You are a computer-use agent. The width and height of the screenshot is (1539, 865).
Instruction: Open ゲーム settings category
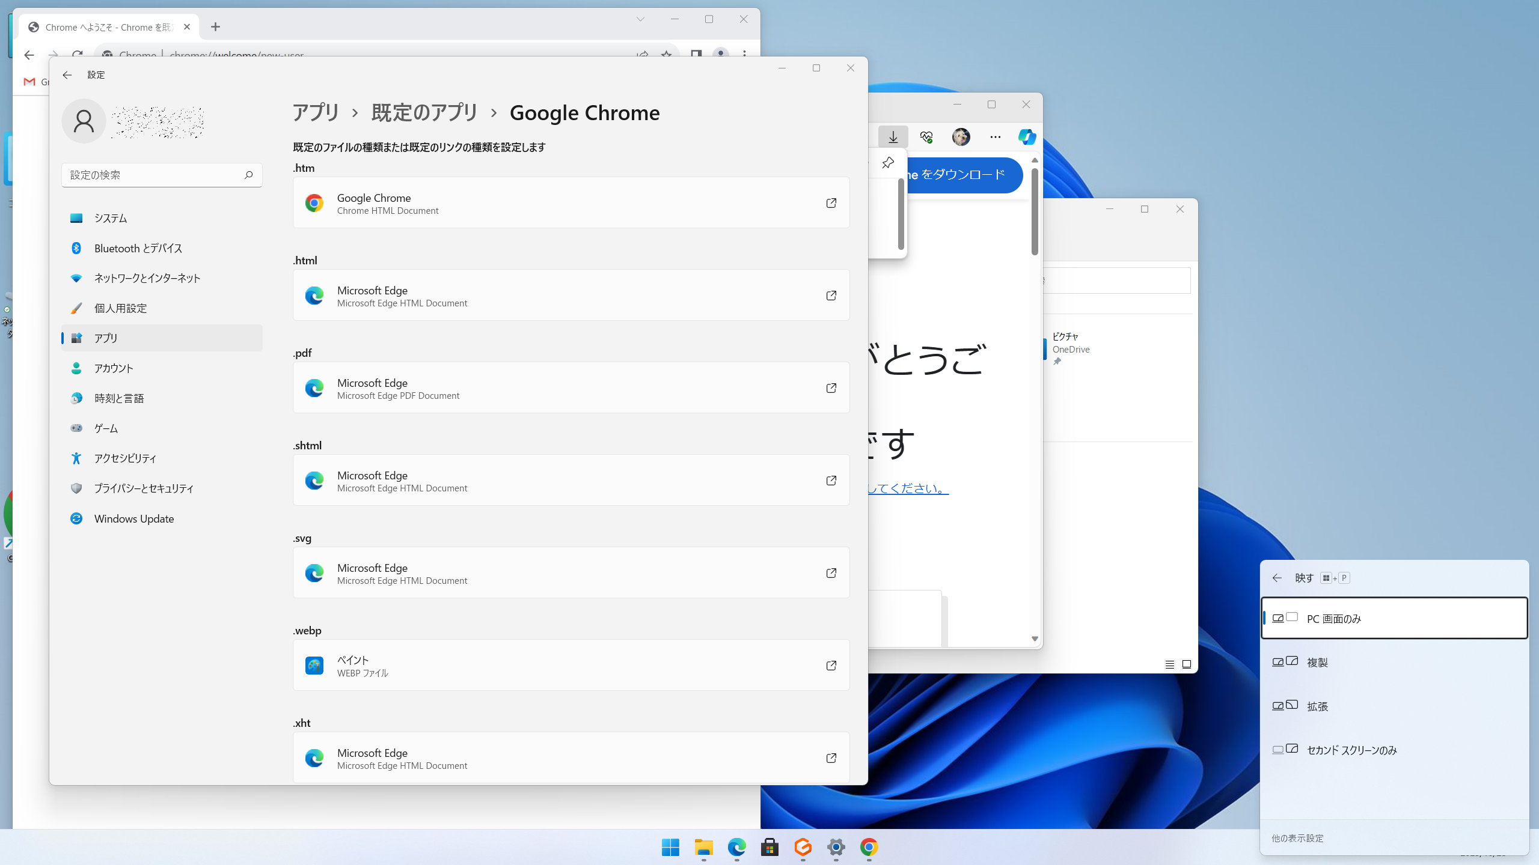(162, 428)
